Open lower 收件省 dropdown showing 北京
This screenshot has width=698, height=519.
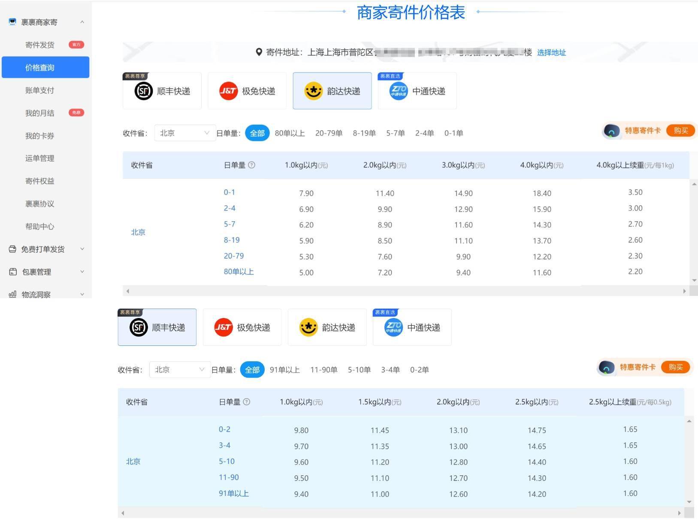tap(180, 369)
